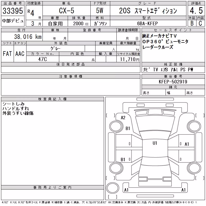
Task: Click the air conditioner value AAC
Action: (x=20, y=54)
